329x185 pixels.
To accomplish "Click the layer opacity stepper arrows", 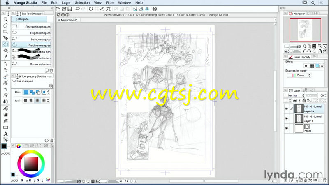I will [x=325, y=95].
